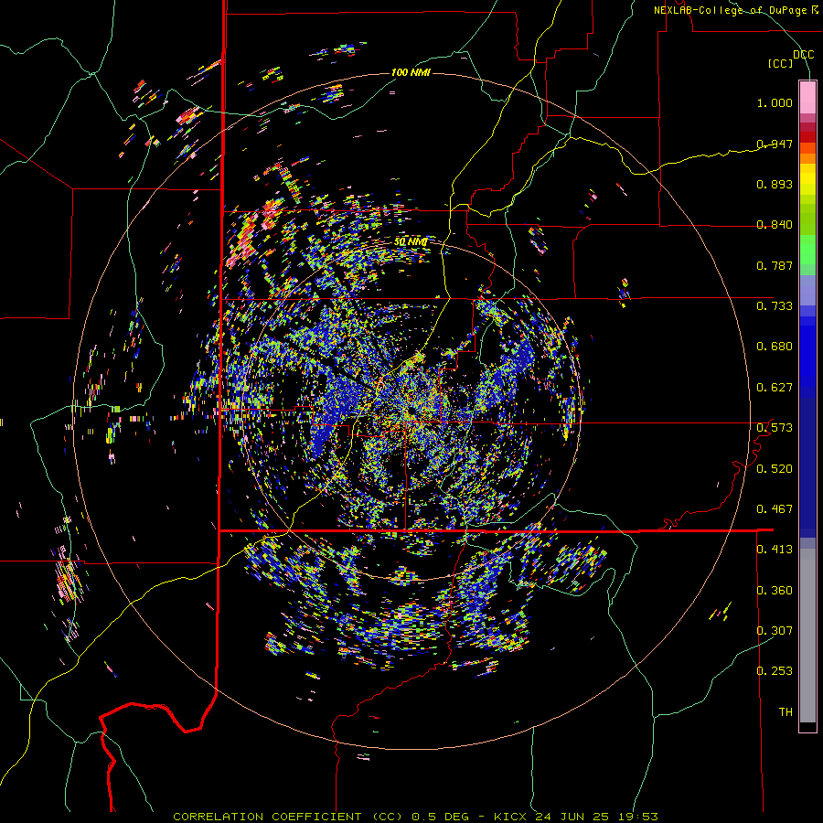The image size is (823, 823).
Task: Click the gray segment of the color bar
Action: [x=807, y=636]
